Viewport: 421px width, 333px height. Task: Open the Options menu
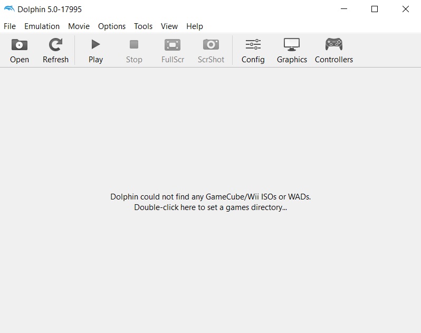tap(112, 26)
